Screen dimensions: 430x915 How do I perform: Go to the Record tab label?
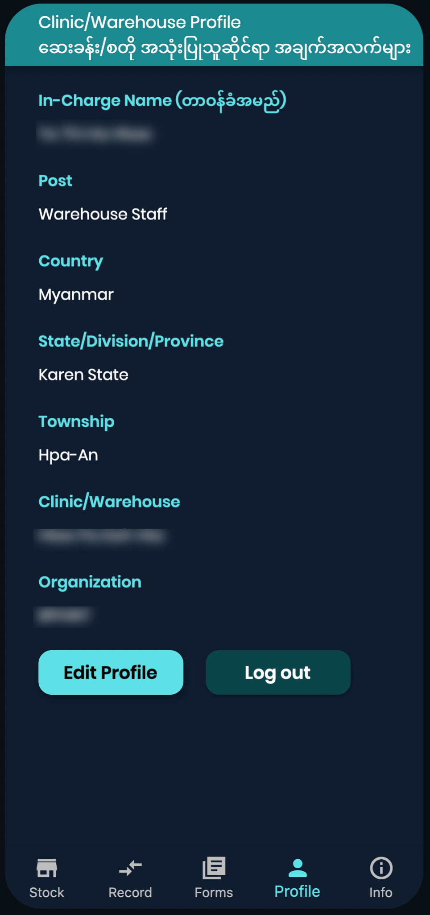tap(130, 892)
